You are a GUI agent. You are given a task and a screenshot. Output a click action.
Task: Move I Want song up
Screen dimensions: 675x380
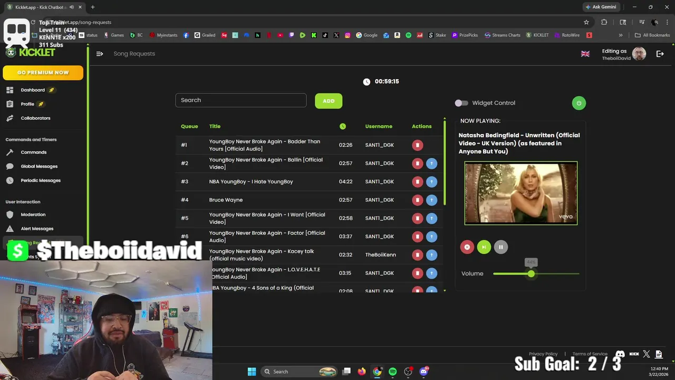click(x=431, y=218)
